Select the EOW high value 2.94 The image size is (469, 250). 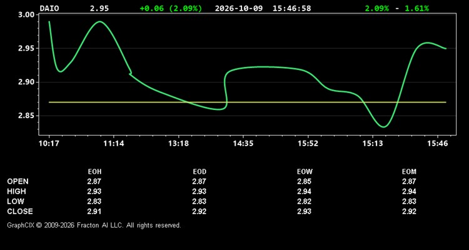point(304,191)
